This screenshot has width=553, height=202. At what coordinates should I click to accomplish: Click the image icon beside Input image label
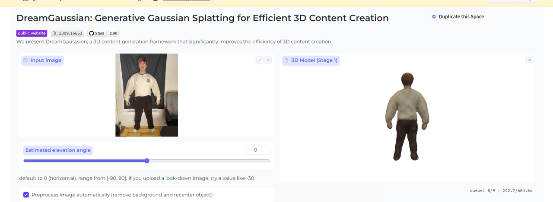tap(26, 60)
